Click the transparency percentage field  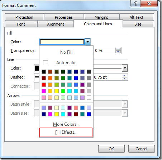pos(105,50)
